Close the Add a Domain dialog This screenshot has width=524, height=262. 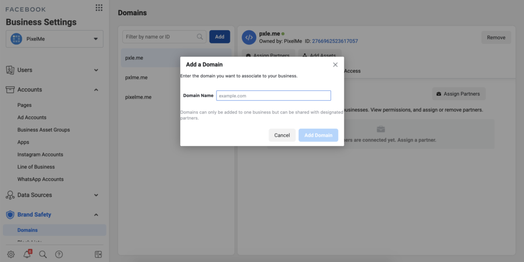[335, 65]
